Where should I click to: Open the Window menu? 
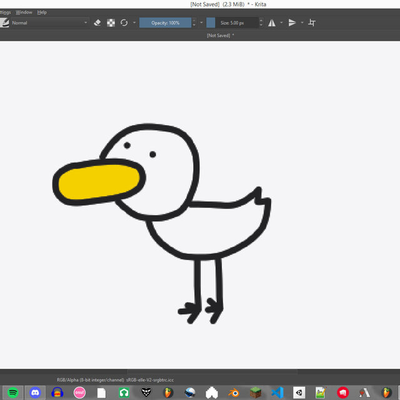point(24,12)
